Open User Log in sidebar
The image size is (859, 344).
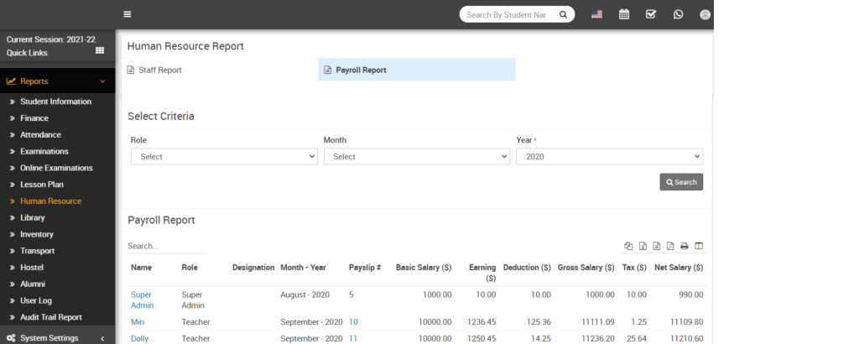click(35, 300)
